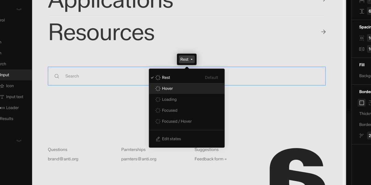Click the corner radius icon in Border section

pyautogui.click(x=361, y=136)
